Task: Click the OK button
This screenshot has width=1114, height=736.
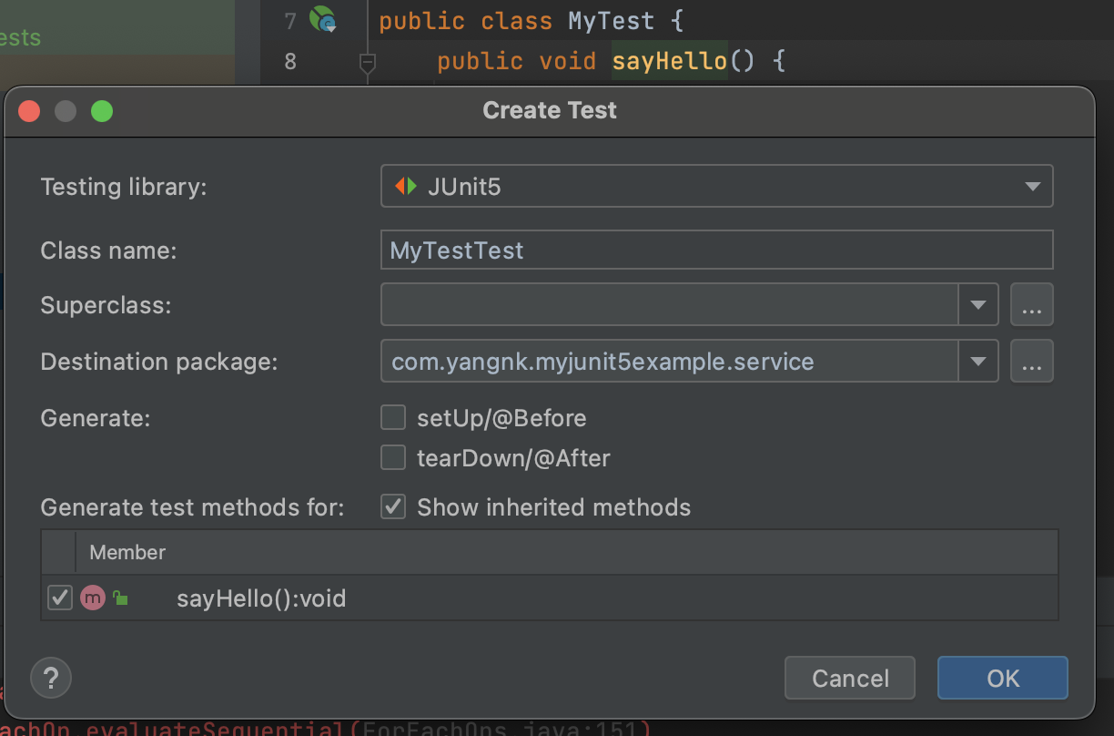Action: pos(1003,678)
